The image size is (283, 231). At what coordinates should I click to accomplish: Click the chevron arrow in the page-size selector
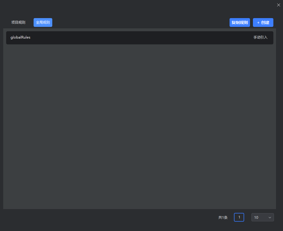pos(270,218)
